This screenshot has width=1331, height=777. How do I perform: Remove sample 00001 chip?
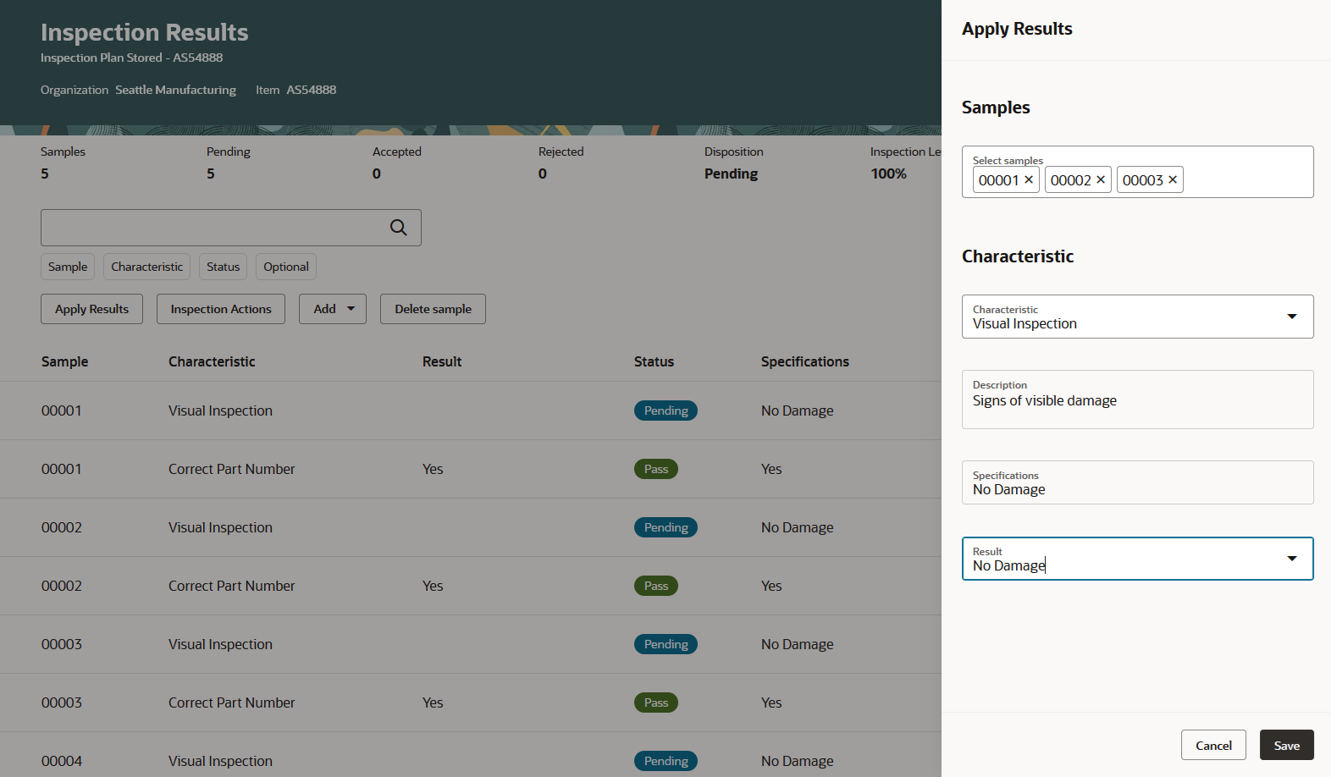(1029, 179)
